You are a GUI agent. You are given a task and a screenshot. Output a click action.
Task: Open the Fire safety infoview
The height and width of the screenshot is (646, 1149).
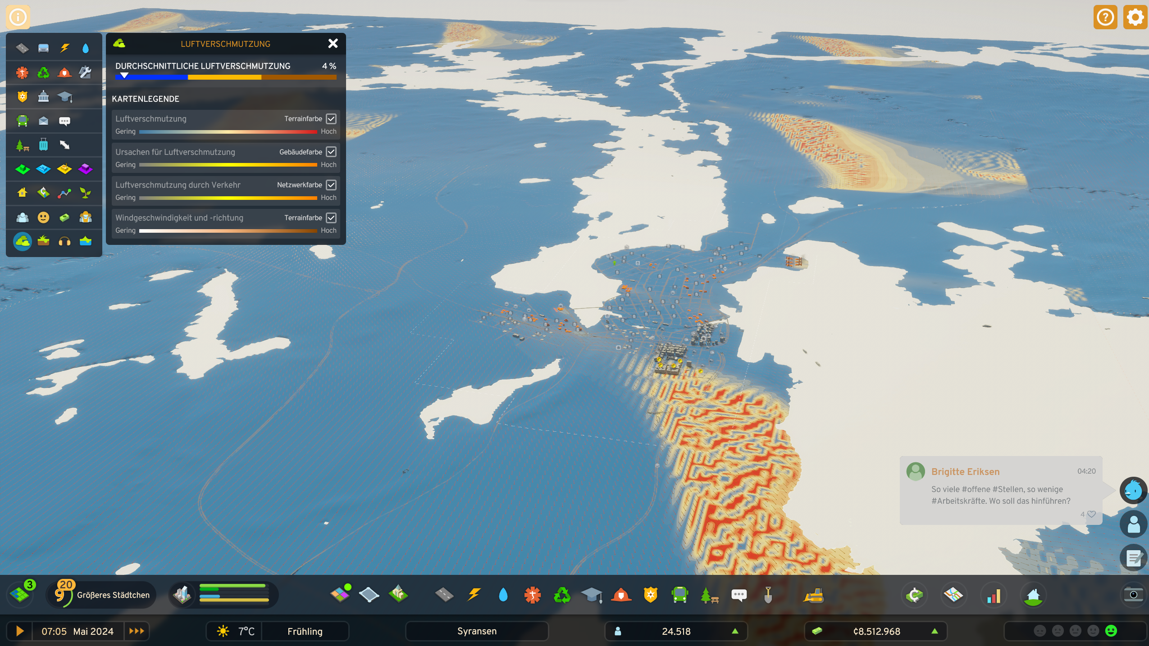click(x=65, y=72)
